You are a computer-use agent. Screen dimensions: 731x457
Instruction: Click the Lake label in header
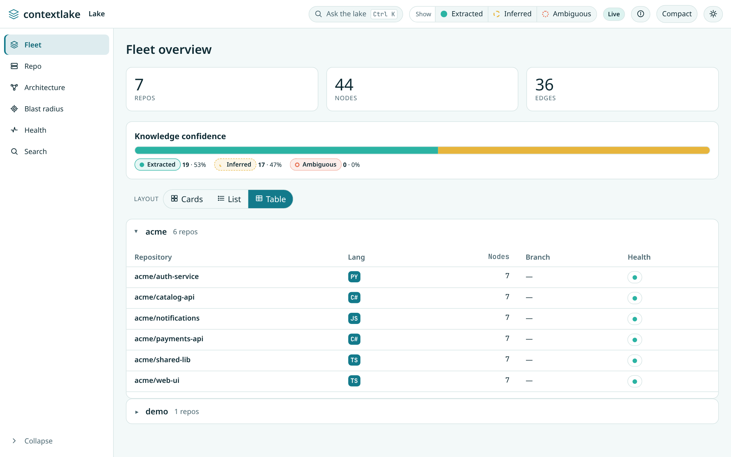point(96,14)
